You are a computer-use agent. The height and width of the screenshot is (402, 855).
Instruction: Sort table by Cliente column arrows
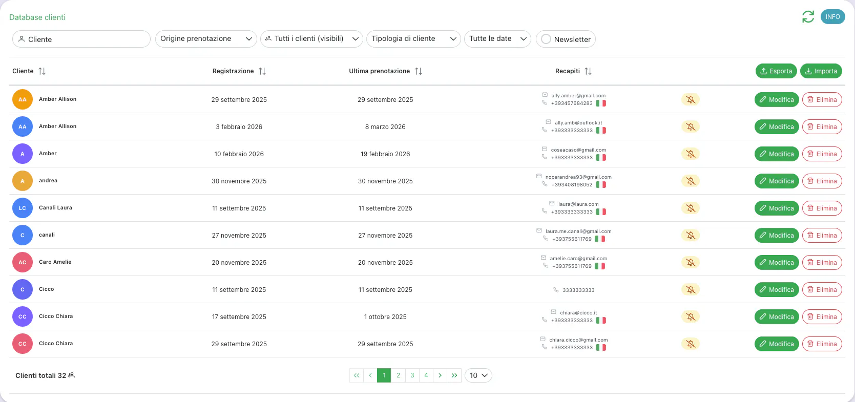[42, 71]
